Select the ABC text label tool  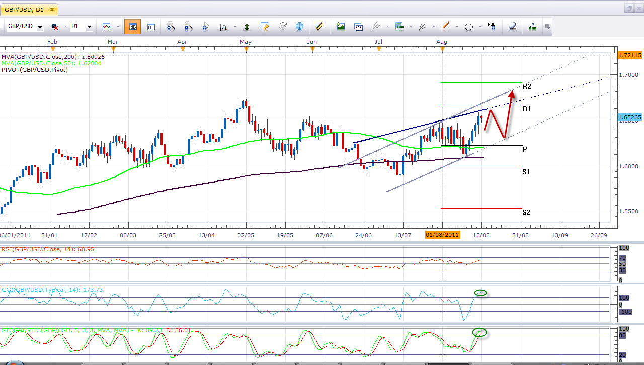coord(492,27)
